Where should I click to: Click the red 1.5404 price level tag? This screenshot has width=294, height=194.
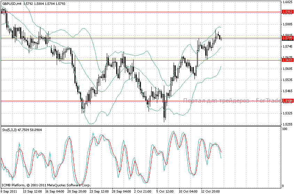click(287, 101)
